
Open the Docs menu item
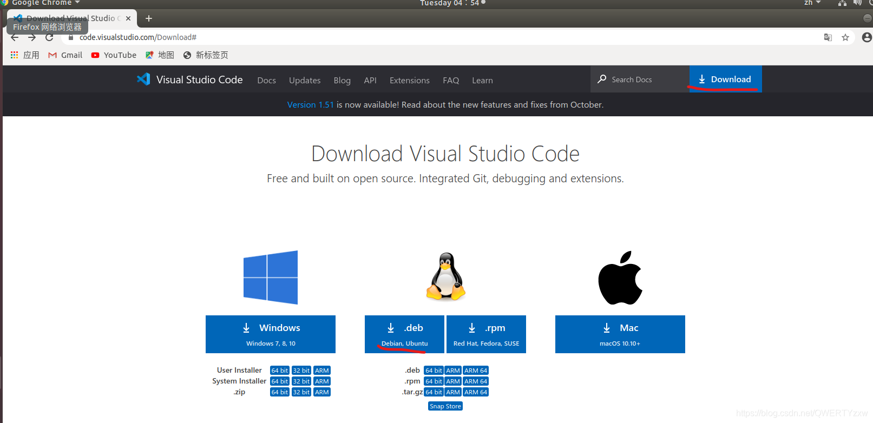(x=266, y=80)
